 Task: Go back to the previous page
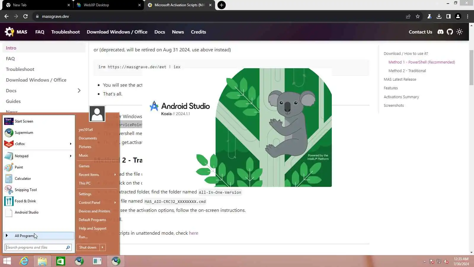pos(7,16)
